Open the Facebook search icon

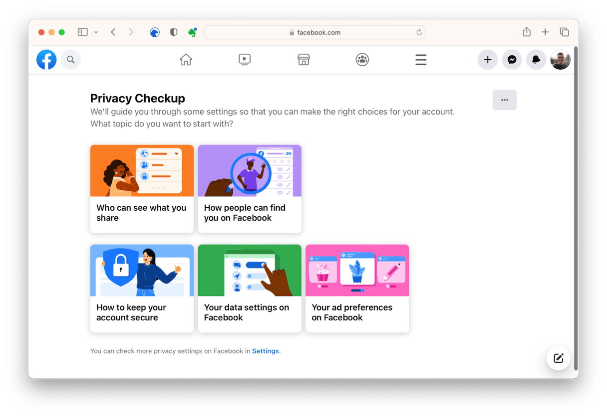coord(71,60)
